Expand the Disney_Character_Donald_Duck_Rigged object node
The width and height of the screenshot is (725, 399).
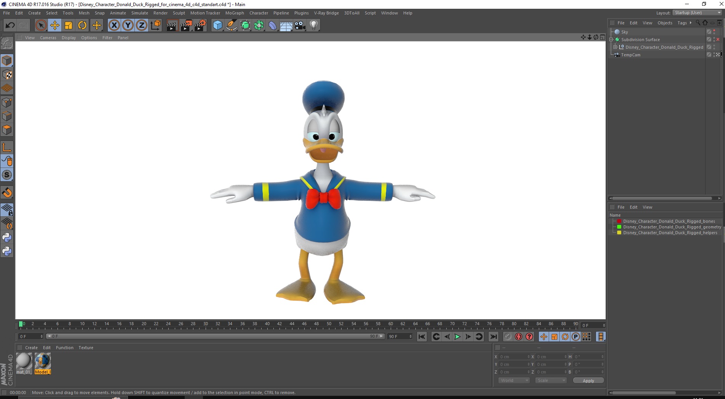[615, 47]
